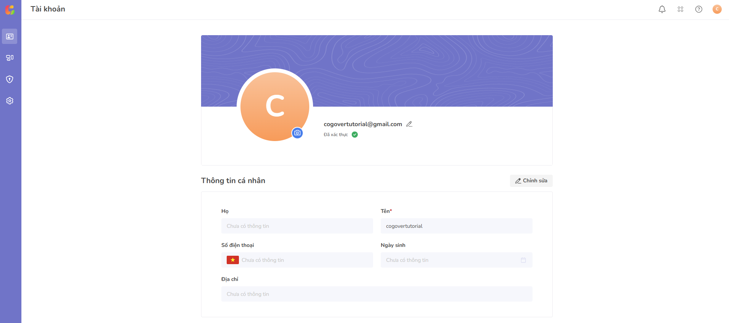
Task: Click the camera icon to change avatar
Action: [297, 133]
